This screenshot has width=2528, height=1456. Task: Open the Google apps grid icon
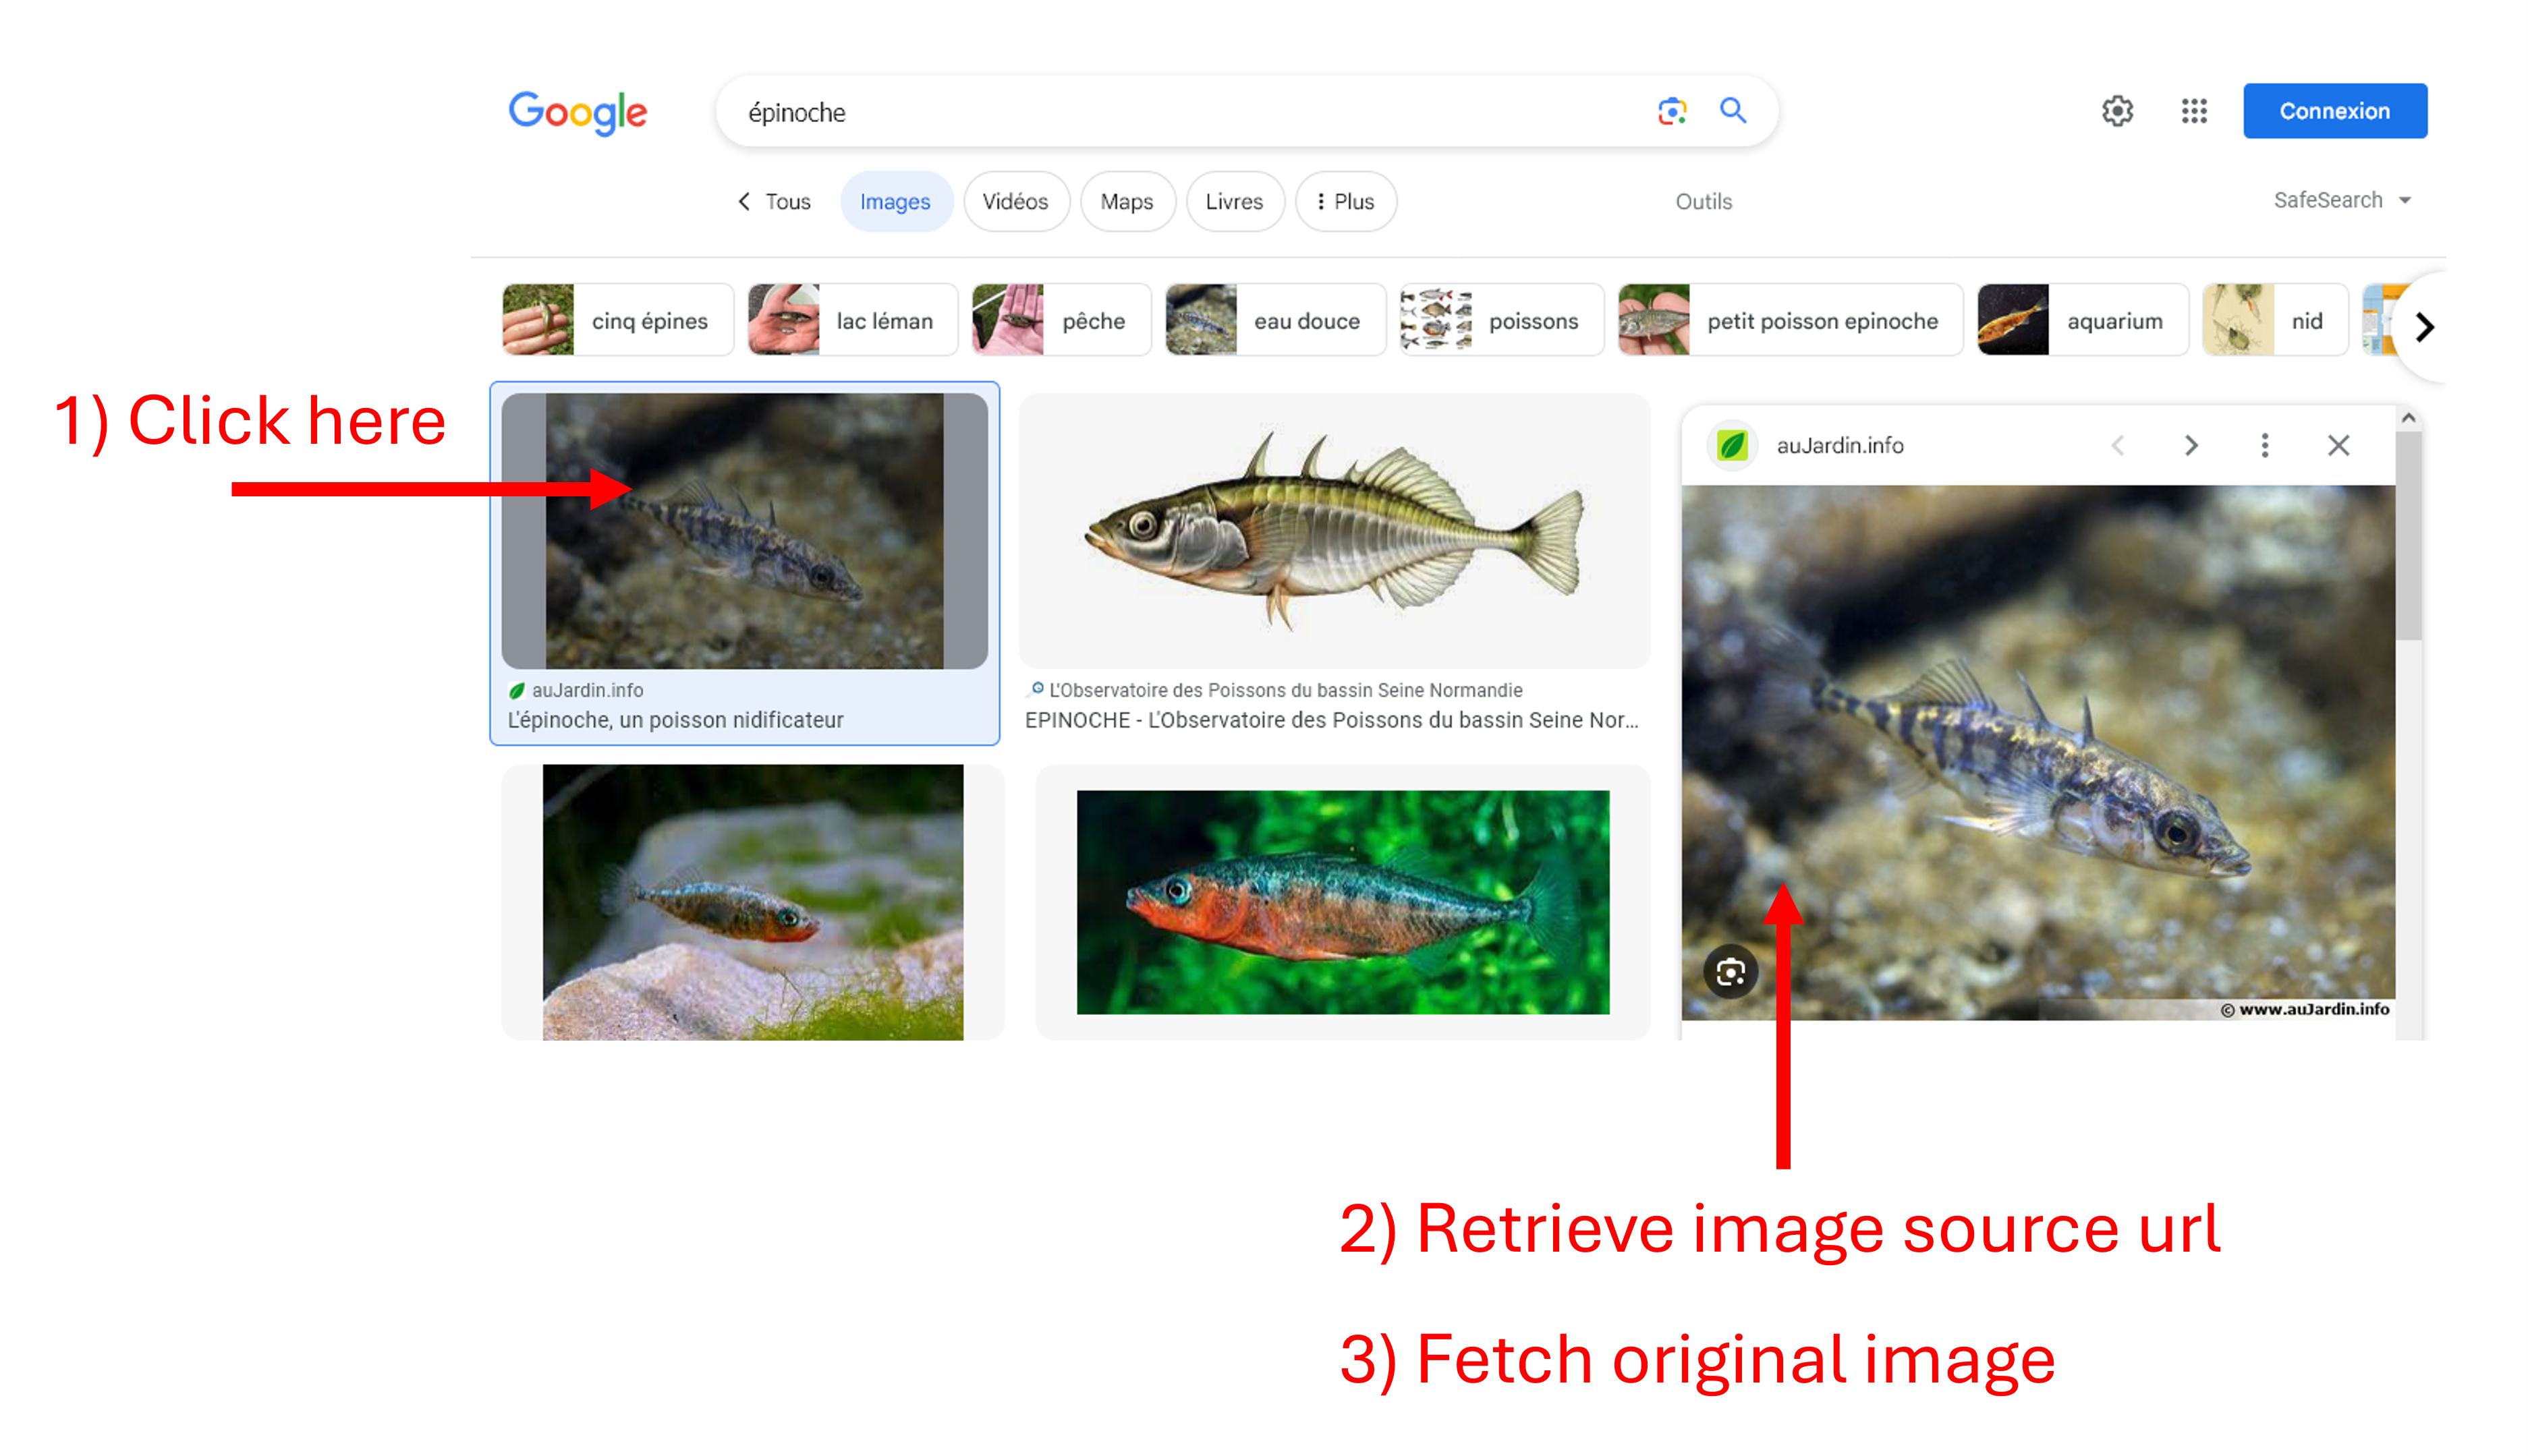2194,111
